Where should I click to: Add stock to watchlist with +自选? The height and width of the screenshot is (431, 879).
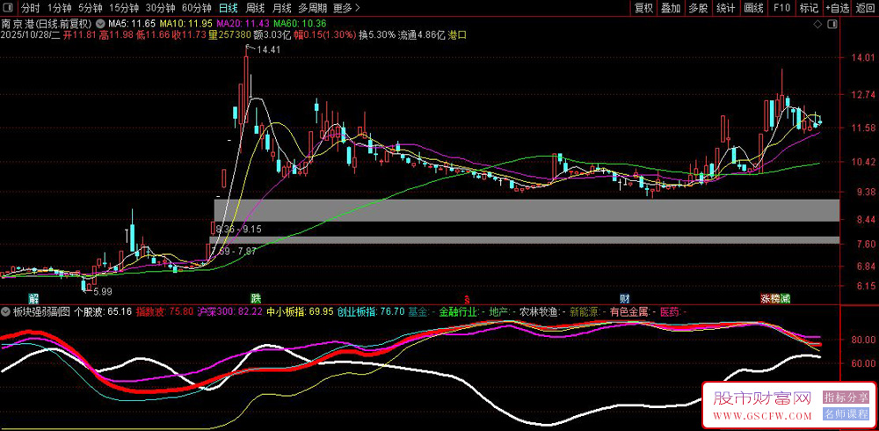tap(838, 8)
